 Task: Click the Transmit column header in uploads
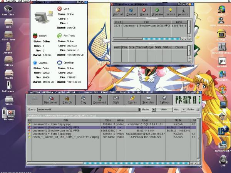pyautogui.click(x=141, y=47)
